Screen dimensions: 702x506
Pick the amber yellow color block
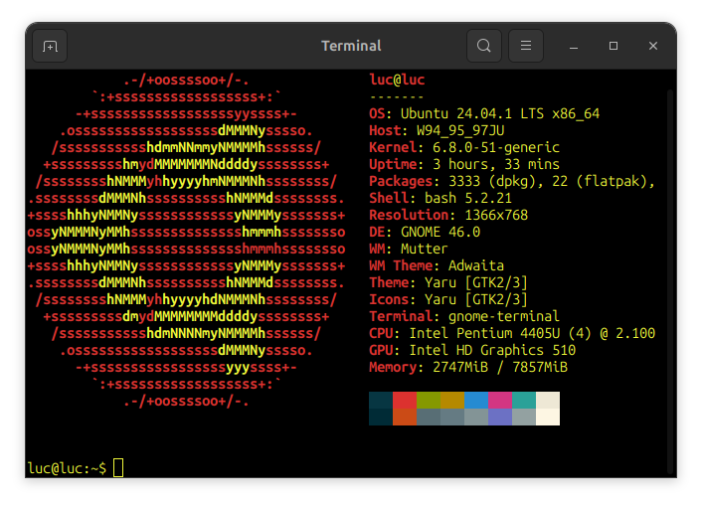point(452,400)
